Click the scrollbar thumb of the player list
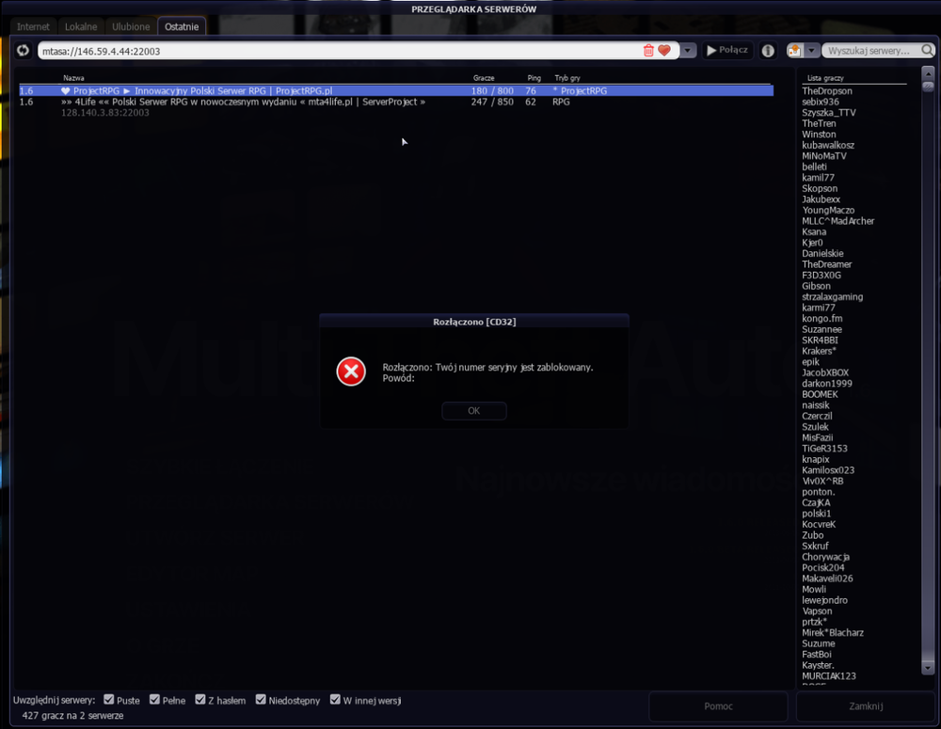 pos(928,86)
